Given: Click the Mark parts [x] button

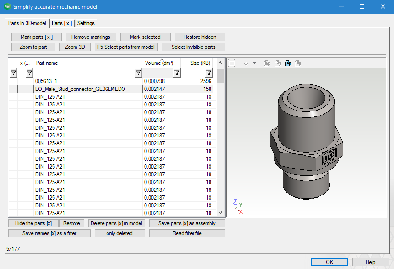Looking at the screenshot, I should click(37, 37).
